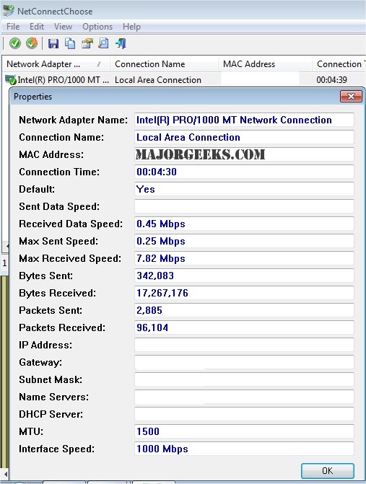Click the checkmark with orange arrow toolbar icon

32,43
